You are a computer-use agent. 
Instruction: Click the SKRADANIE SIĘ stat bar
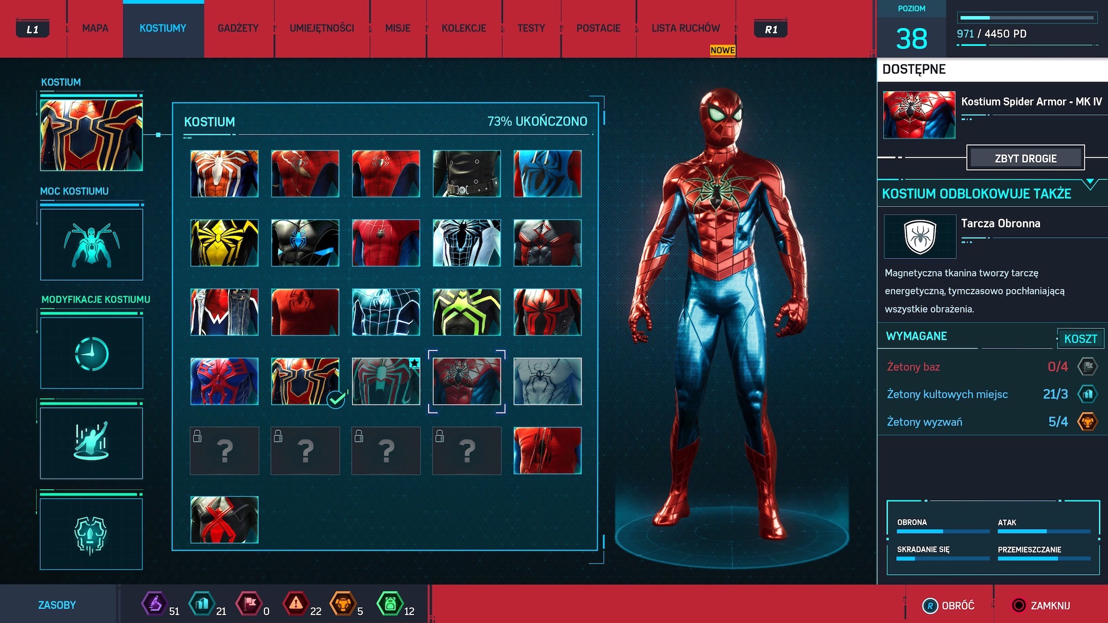(x=943, y=558)
